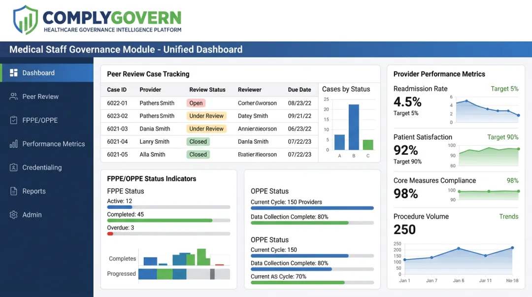Click the Readmission Rate trend chart
532x297 pixels.
(487, 110)
